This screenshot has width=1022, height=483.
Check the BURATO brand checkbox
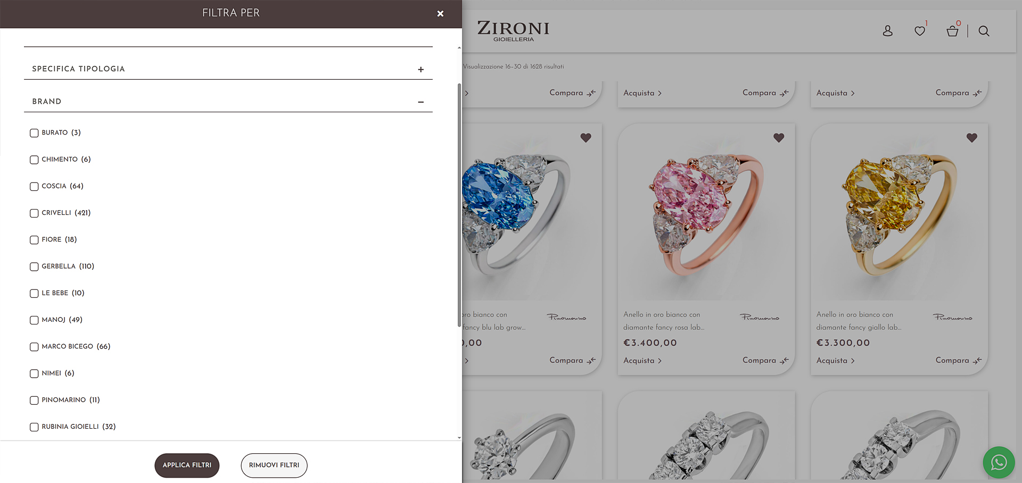pos(34,133)
